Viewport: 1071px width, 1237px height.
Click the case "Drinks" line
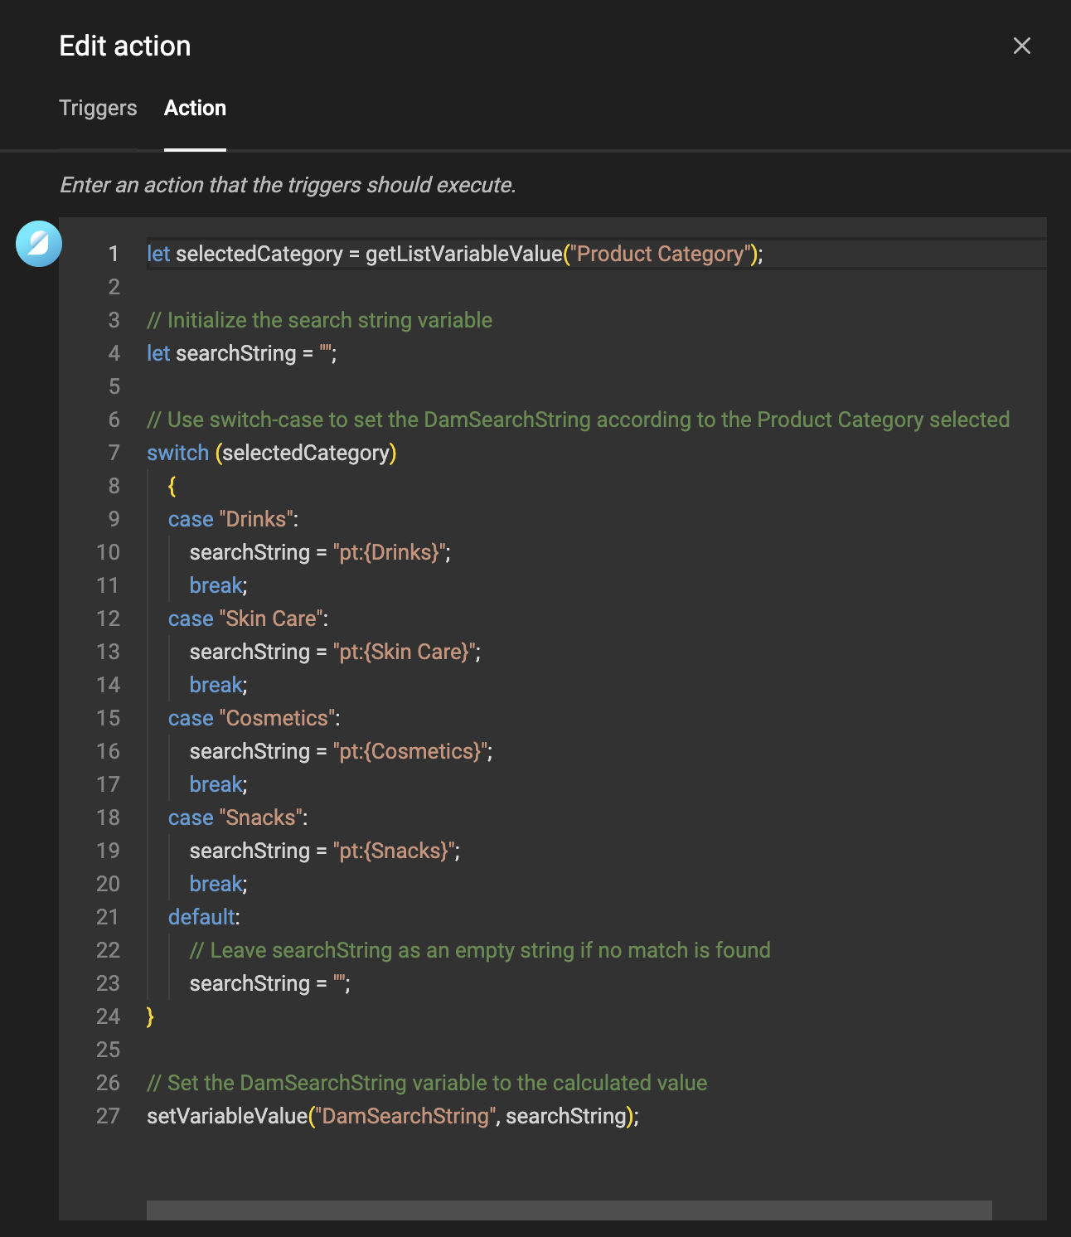[x=233, y=519]
